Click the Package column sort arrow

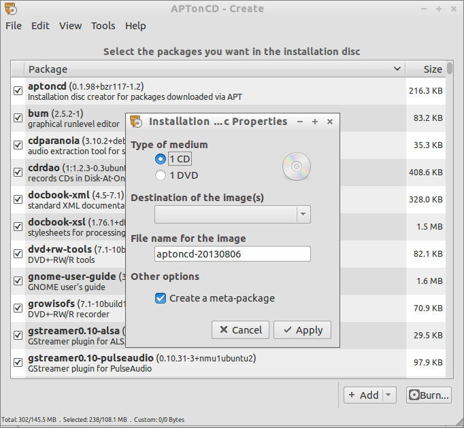coord(397,69)
